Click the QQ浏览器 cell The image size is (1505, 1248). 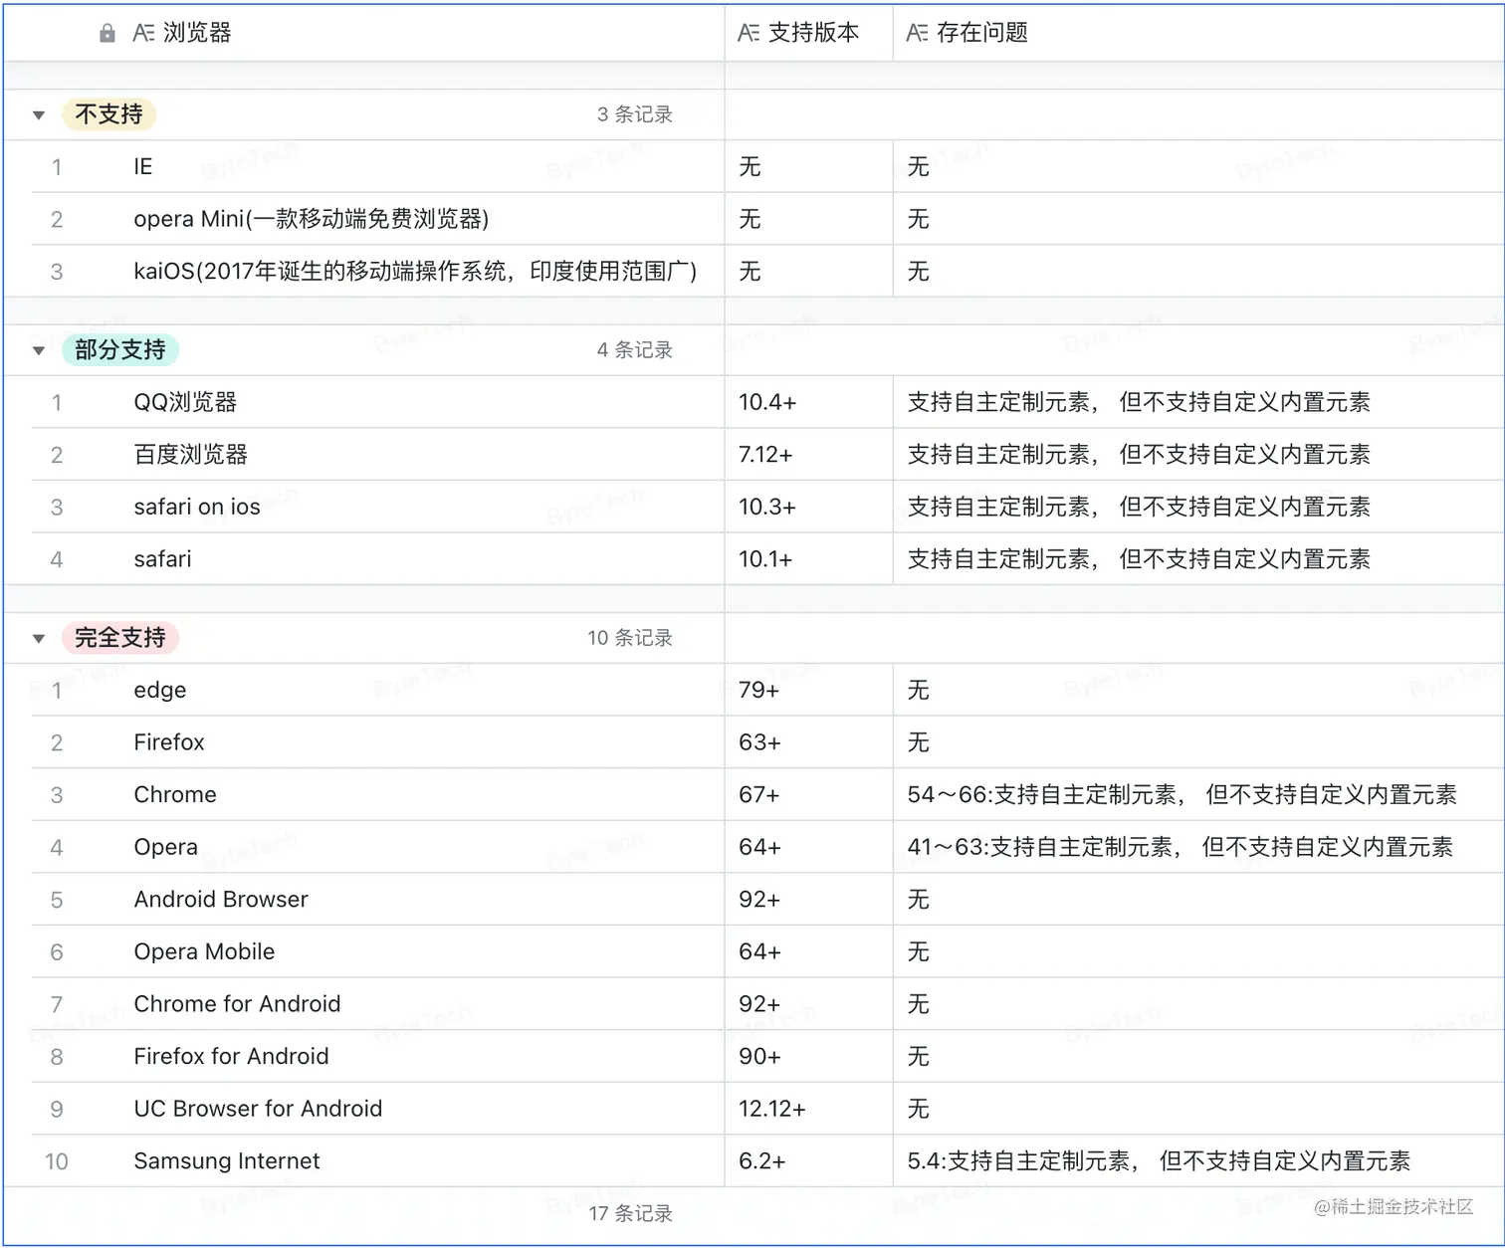[x=378, y=402]
